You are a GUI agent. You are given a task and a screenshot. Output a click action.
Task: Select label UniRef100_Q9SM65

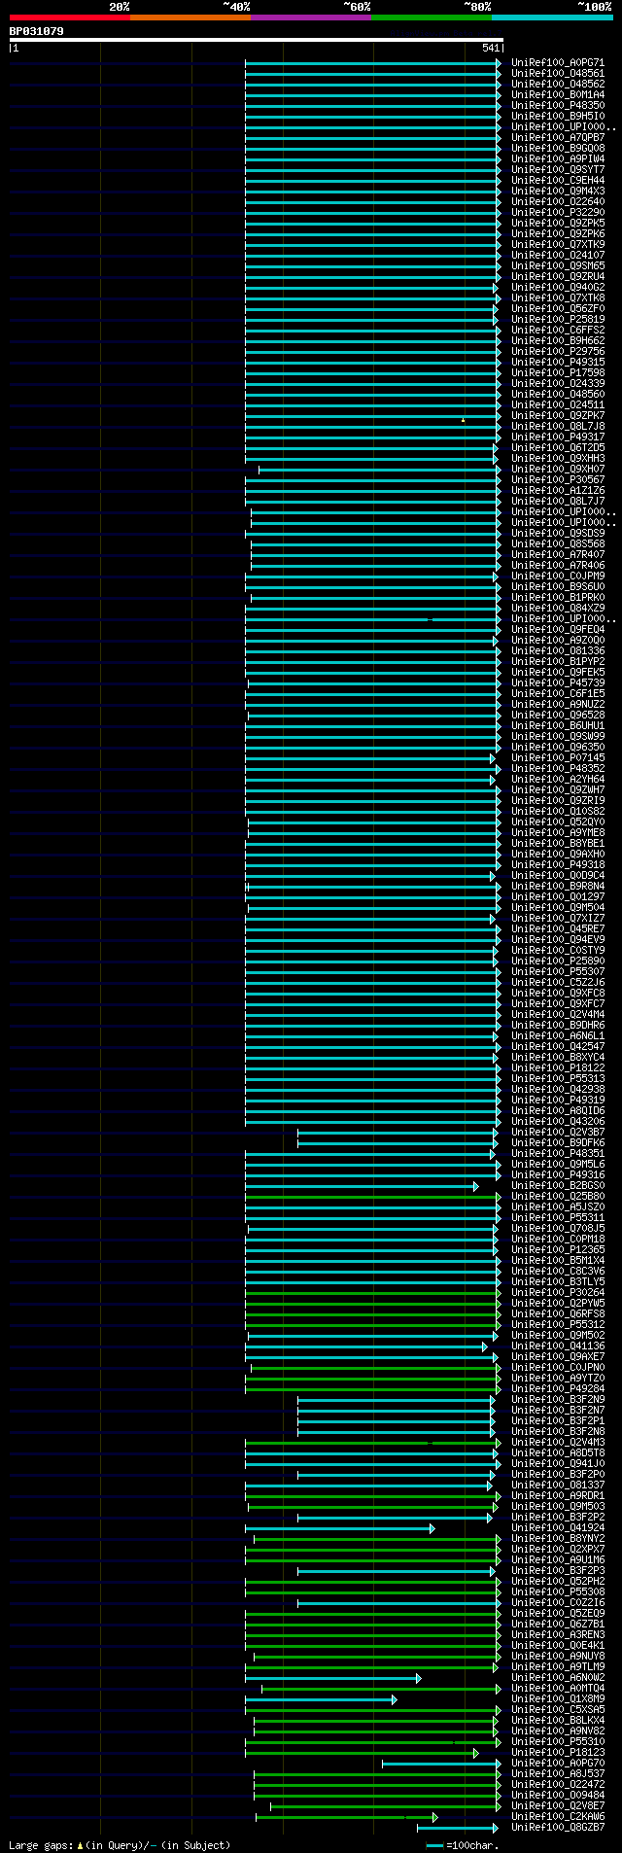tap(558, 266)
